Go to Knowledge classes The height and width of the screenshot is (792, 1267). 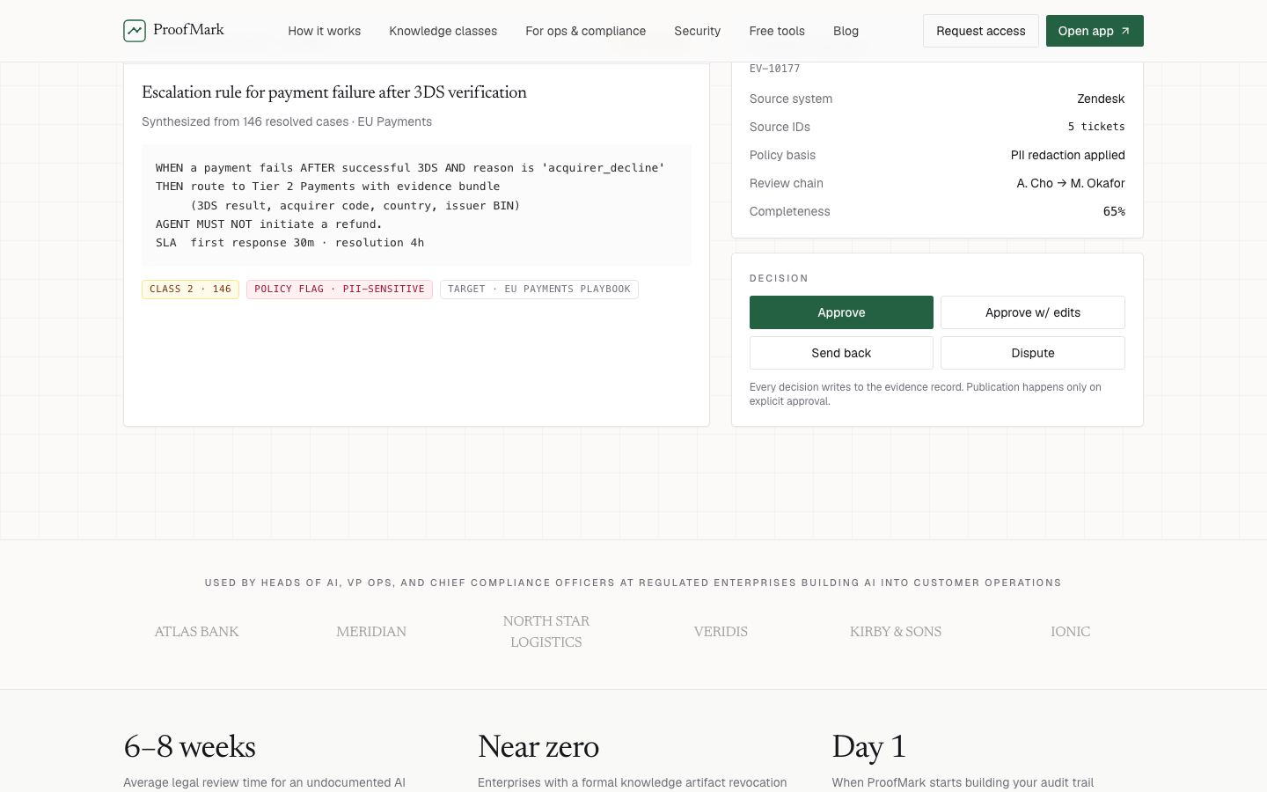[x=443, y=31]
